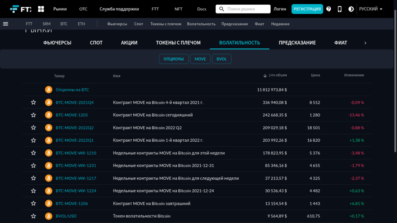
Task: Toggle the dark/light theme icon
Action: pyautogui.click(x=351, y=9)
